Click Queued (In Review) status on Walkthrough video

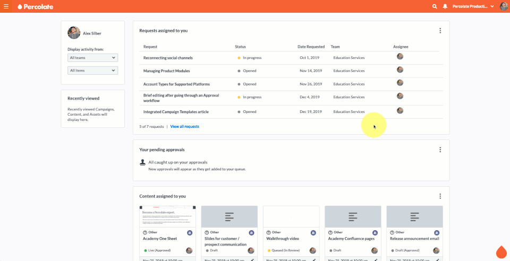coord(284,250)
